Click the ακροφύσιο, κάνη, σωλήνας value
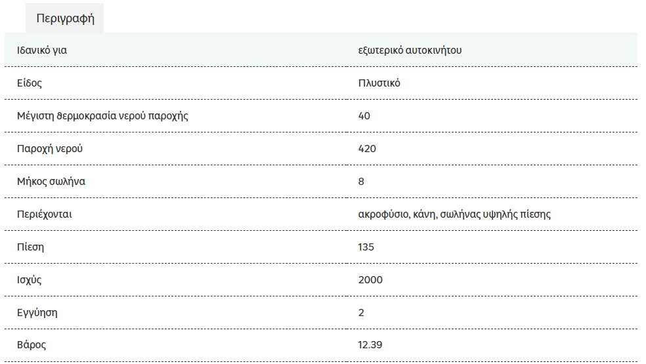The width and height of the screenshot is (646, 364). point(454,214)
